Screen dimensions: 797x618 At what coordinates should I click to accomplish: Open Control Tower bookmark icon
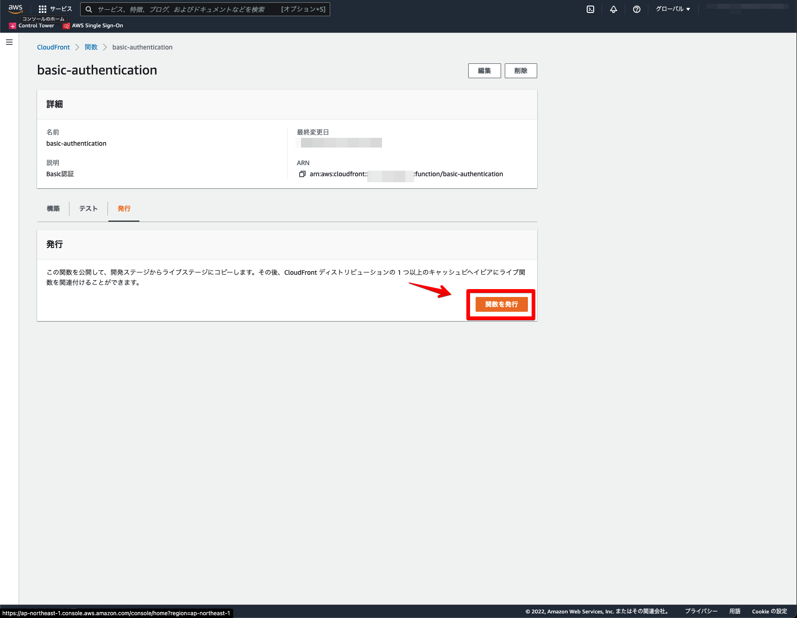coord(13,26)
